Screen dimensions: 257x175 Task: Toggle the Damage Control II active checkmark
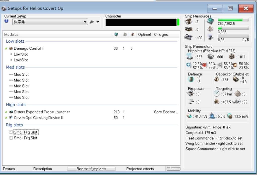tap(6, 48)
